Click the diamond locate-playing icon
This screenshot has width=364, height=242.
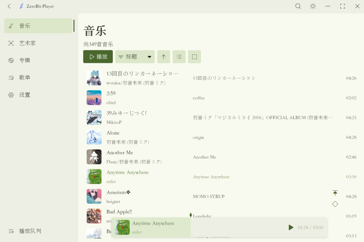click(335, 204)
